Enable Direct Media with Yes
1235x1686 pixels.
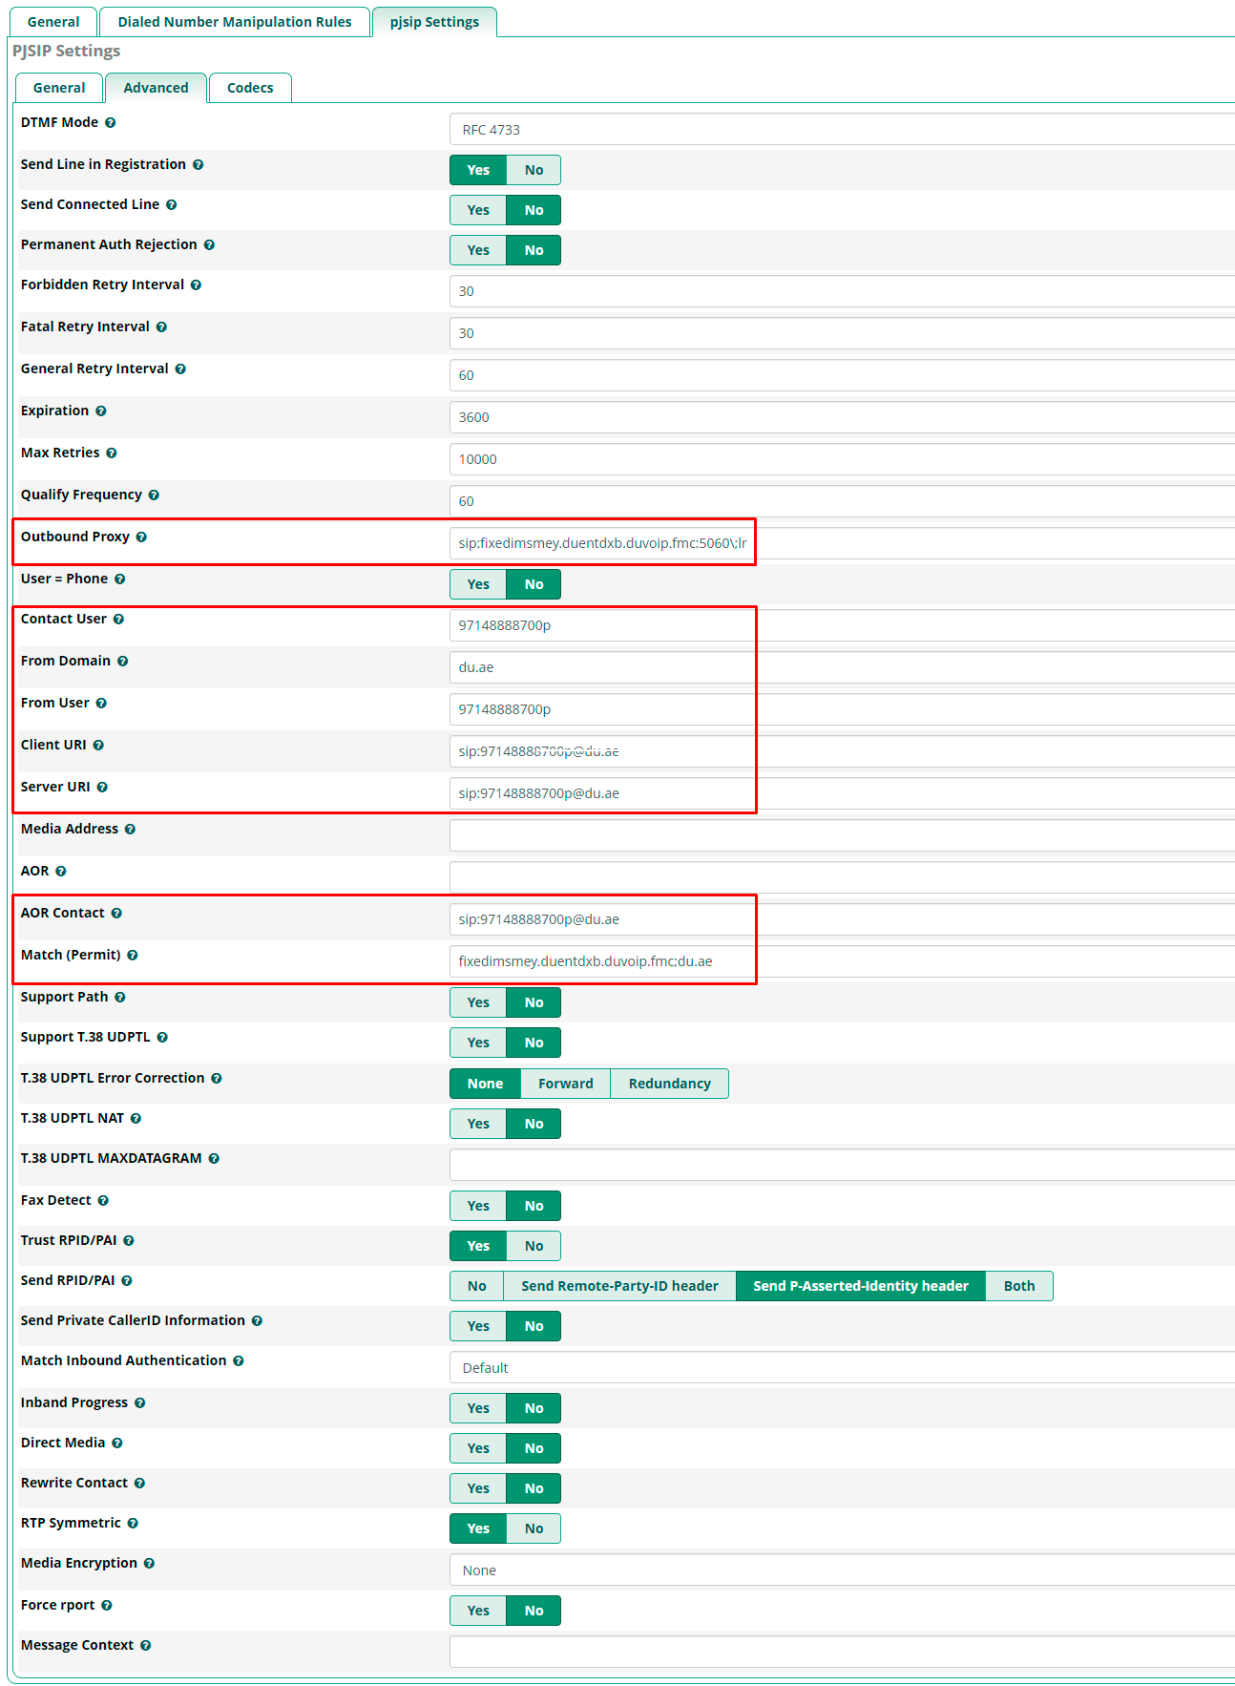[478, 1448]
